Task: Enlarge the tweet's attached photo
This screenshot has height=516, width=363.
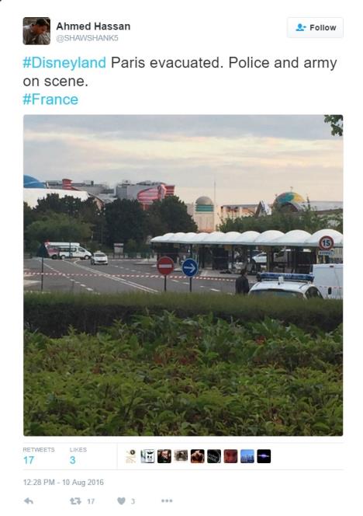Action: point(183,275)
